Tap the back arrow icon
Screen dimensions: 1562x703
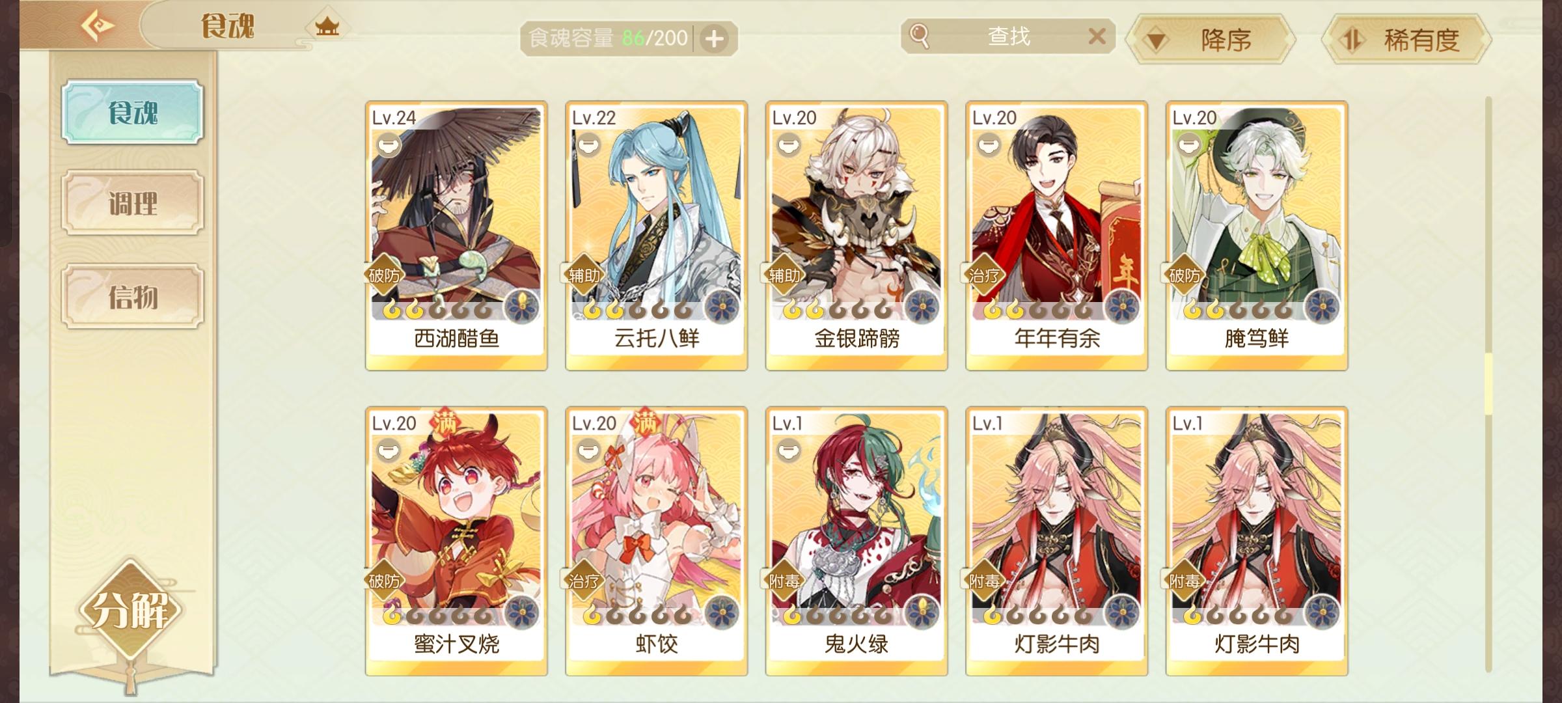[x=98, y=26]
